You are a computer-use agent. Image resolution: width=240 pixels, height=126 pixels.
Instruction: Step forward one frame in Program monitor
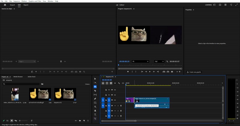[x=154, y=72]
